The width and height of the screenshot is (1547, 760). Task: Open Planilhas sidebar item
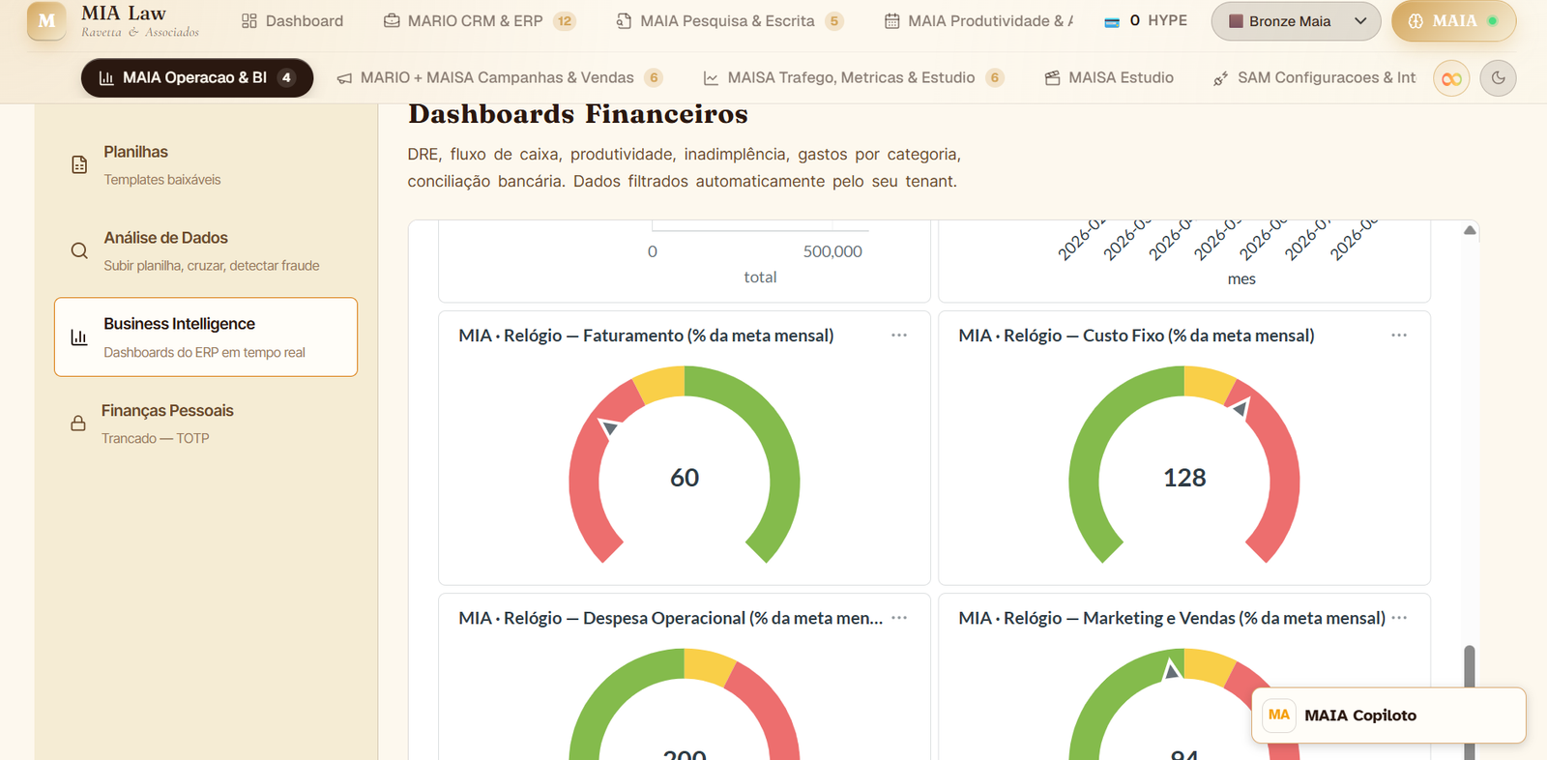(x=206, y=164)
